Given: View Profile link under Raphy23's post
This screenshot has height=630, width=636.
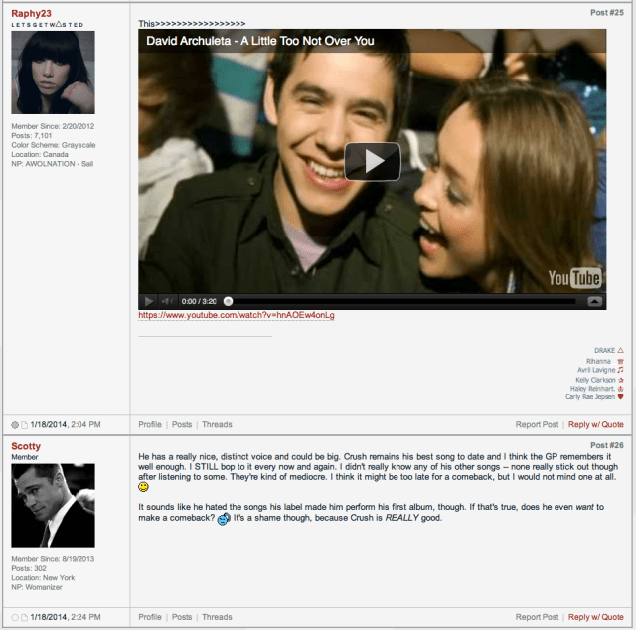Looking at the screenshot, I should click(150, 425).
